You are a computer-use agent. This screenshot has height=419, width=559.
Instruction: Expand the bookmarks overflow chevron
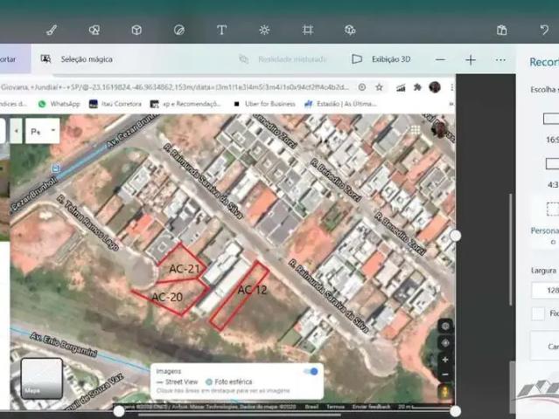[451, 104]
